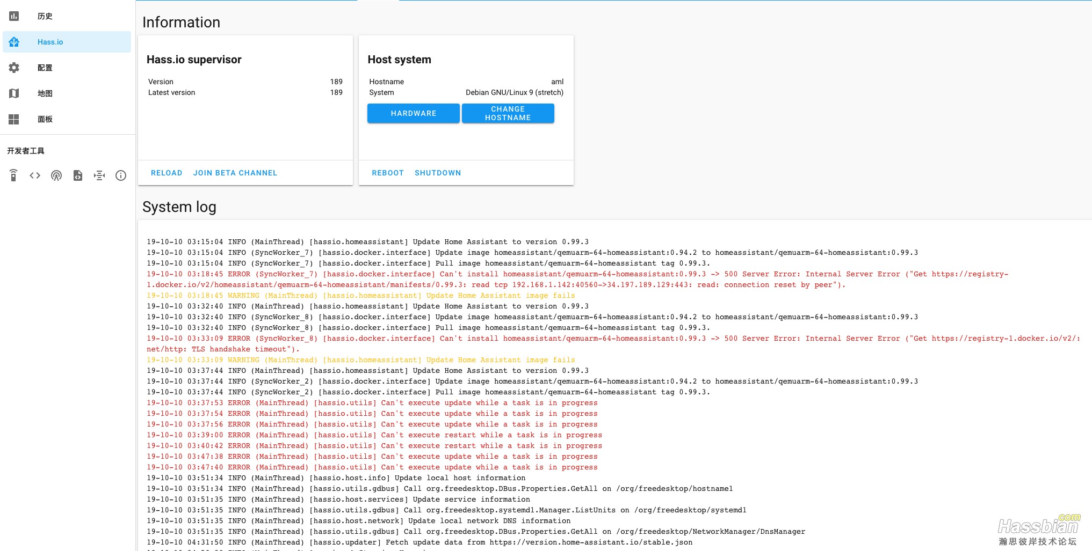1092x551 pixels.
Task: Open developer tools Templates file icon
Action: point(78,175)
